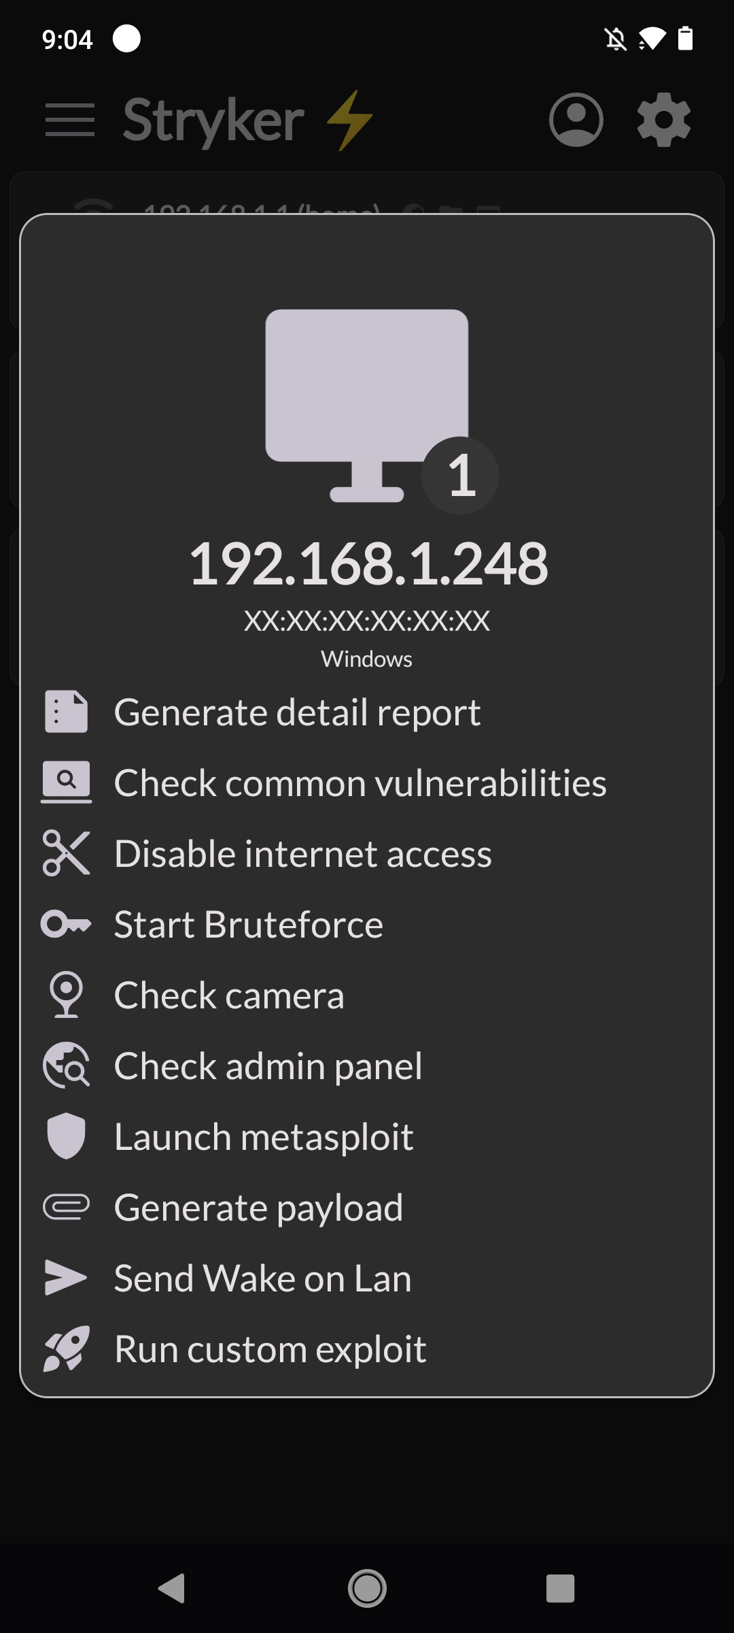Tap the paperclip icon for payload generation
This screenshot has height=1633, width=734.
tap(66, 1207)
